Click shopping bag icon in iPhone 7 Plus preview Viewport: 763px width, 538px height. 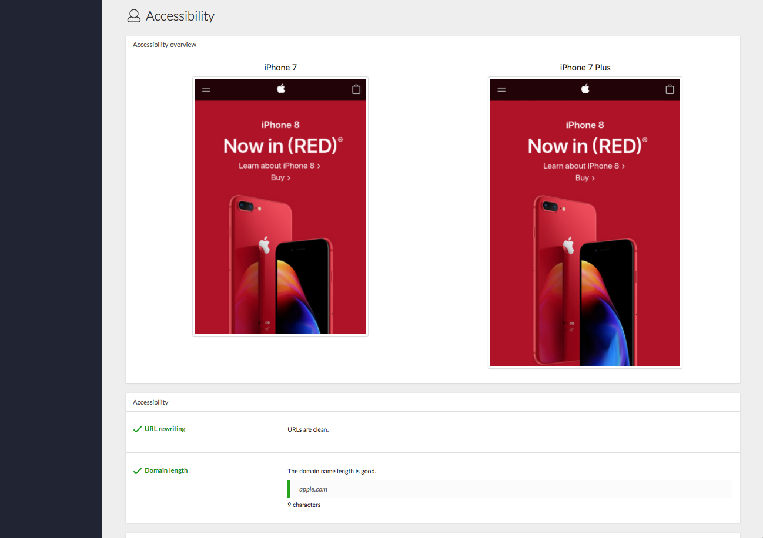[x=669, y=89]
